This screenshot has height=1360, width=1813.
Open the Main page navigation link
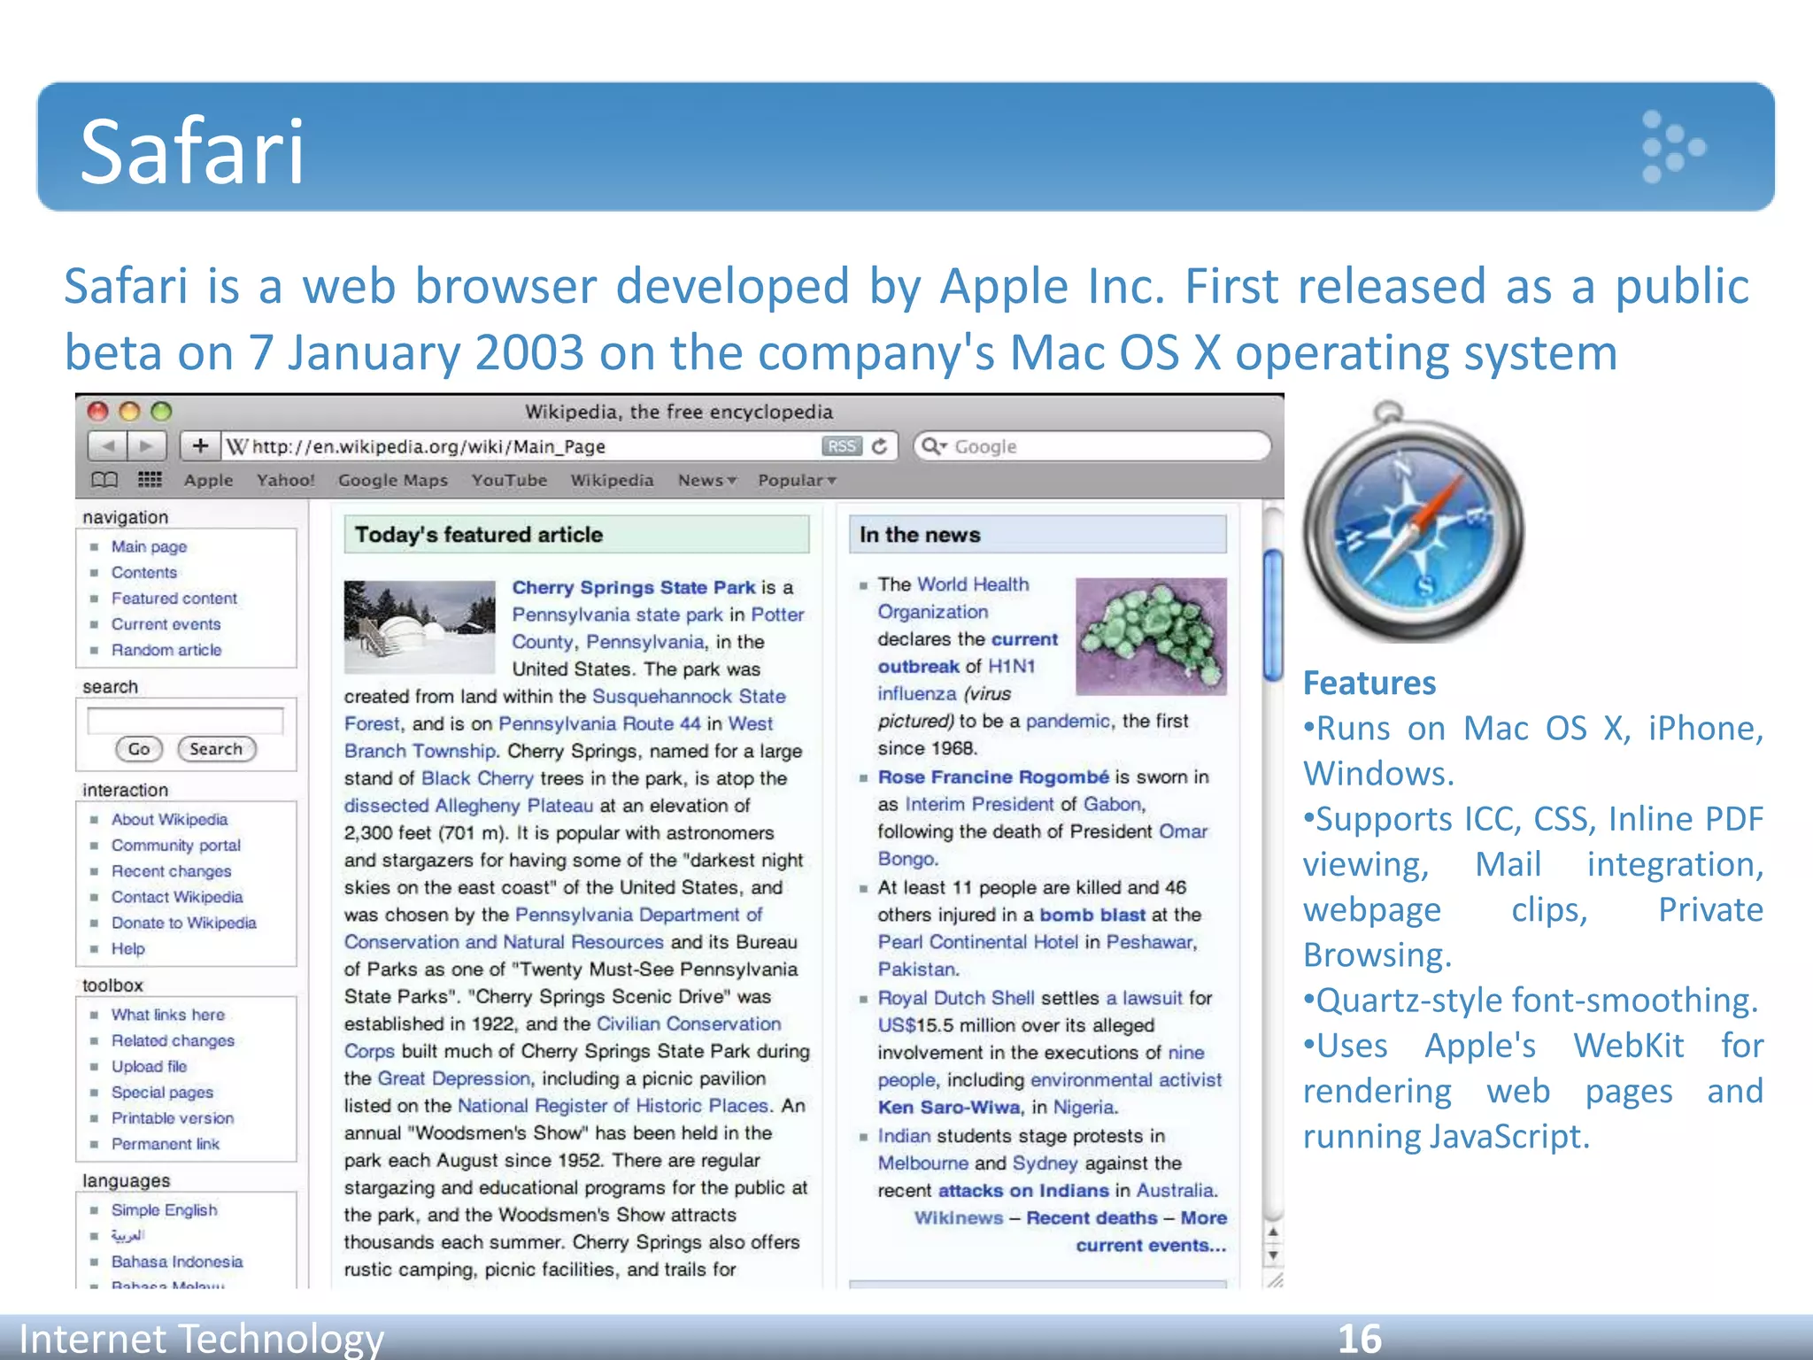(149, 546)
